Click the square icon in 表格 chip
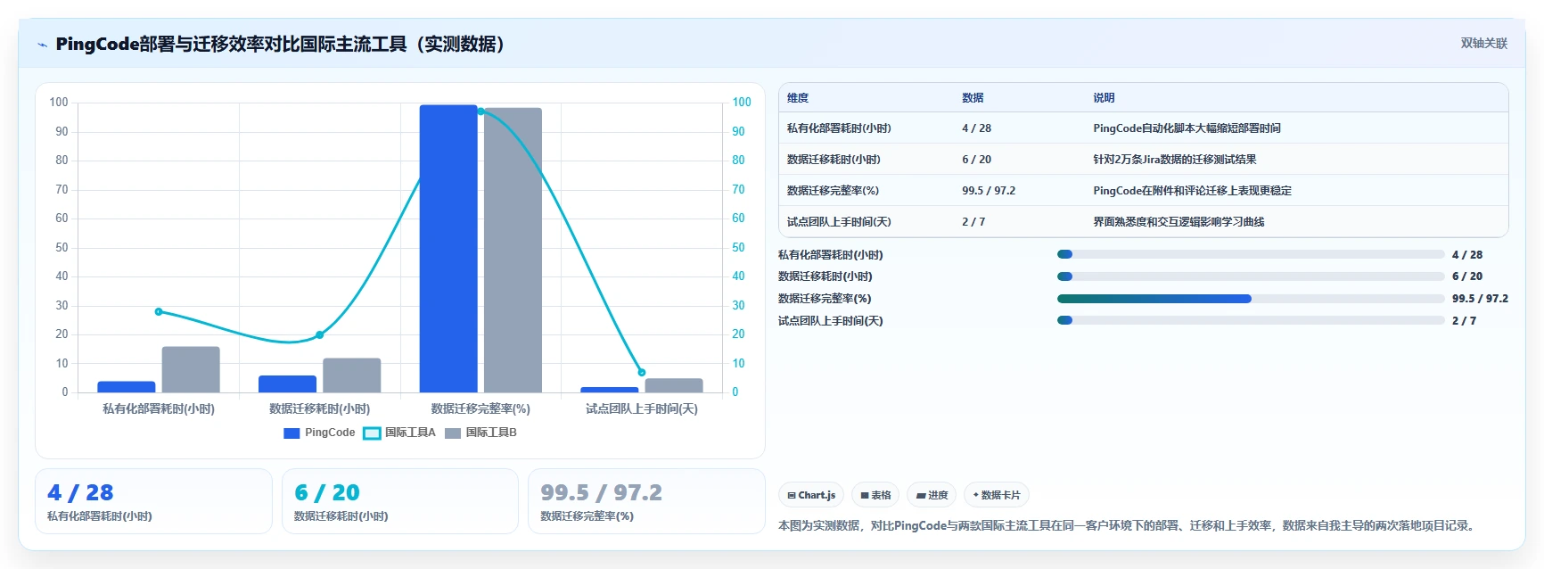Screen dimensions: 1544x569 point(865,496)
